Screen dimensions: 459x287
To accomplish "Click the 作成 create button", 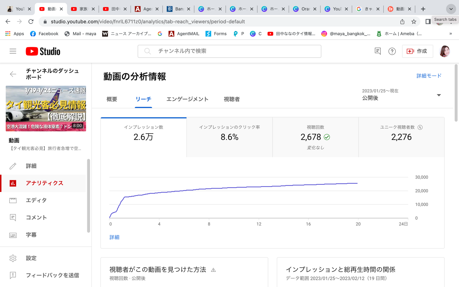I will point(417,51).
